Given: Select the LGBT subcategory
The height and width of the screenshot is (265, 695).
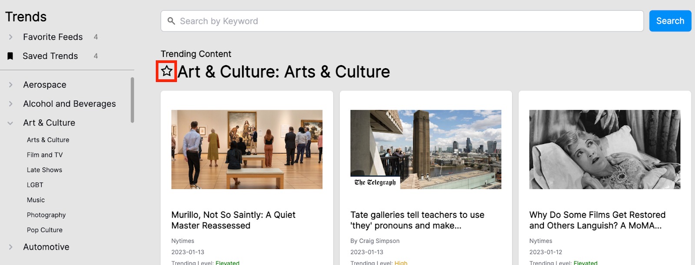Looking at the screenshot, I should click(35, 185).
